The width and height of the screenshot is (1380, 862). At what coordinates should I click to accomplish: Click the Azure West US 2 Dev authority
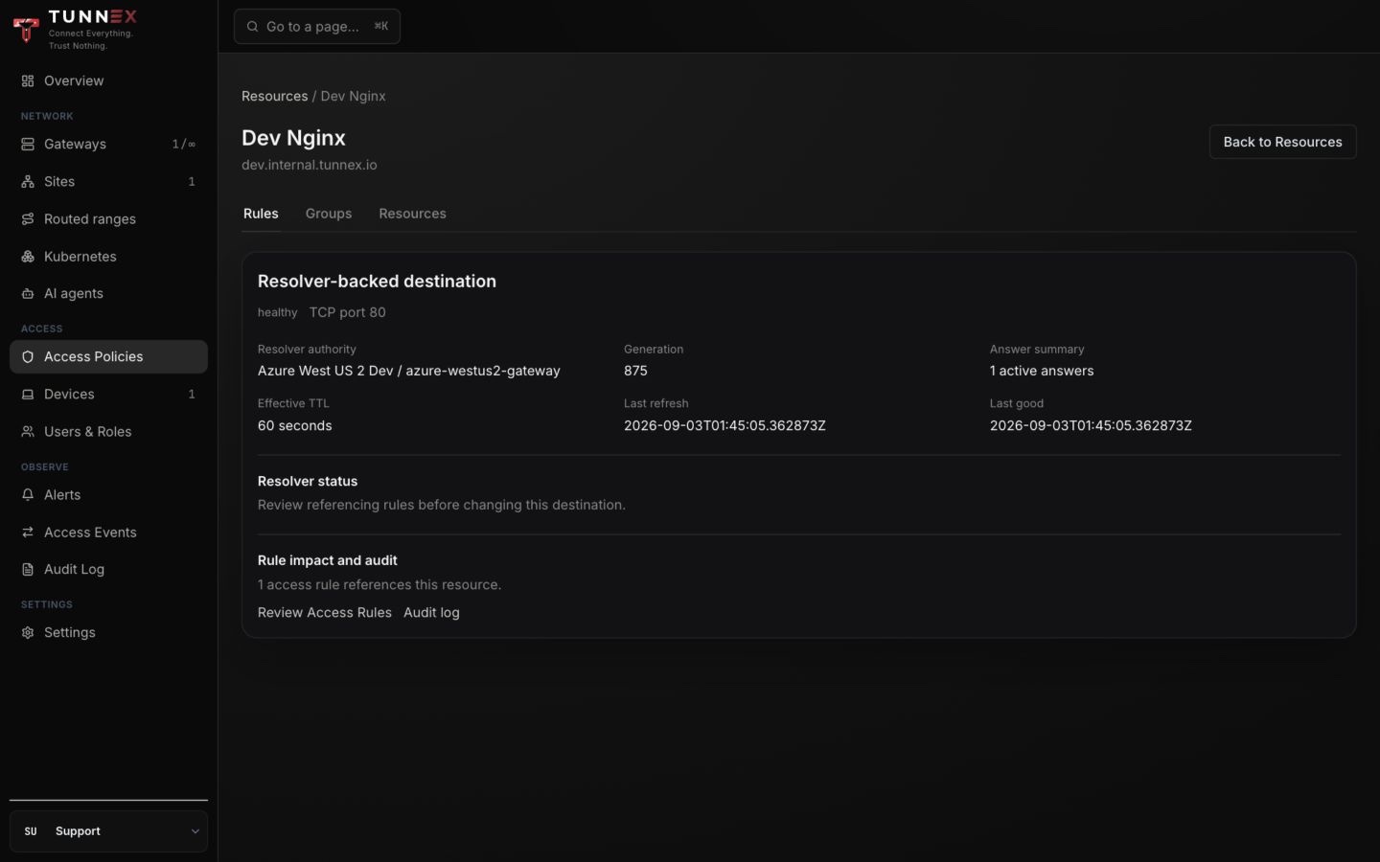(409, 371)
